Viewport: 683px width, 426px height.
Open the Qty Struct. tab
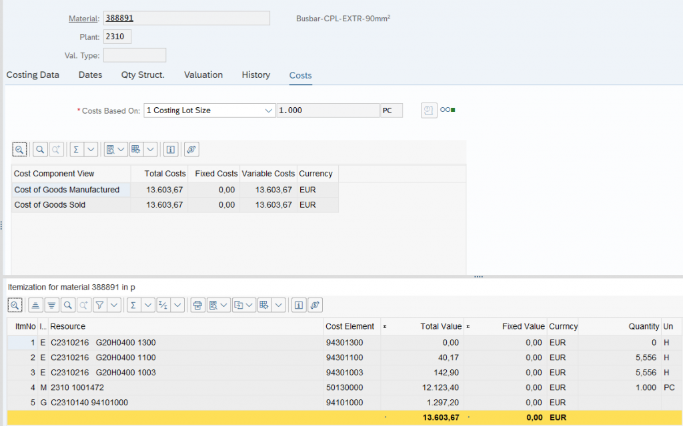[143, 75]
